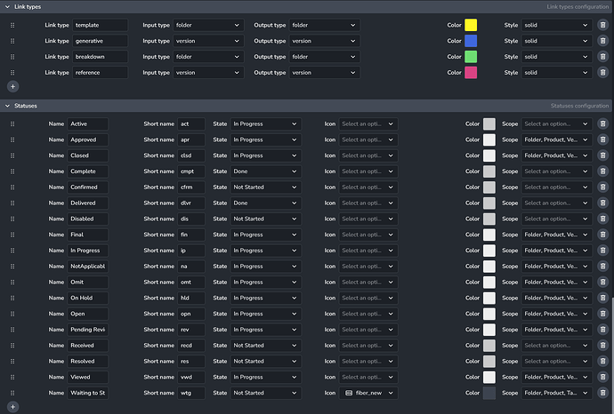This screenshot has width=614, height=414.
Task: Open Icon dropdown showing fiber_new
Action: coord(368,393)
